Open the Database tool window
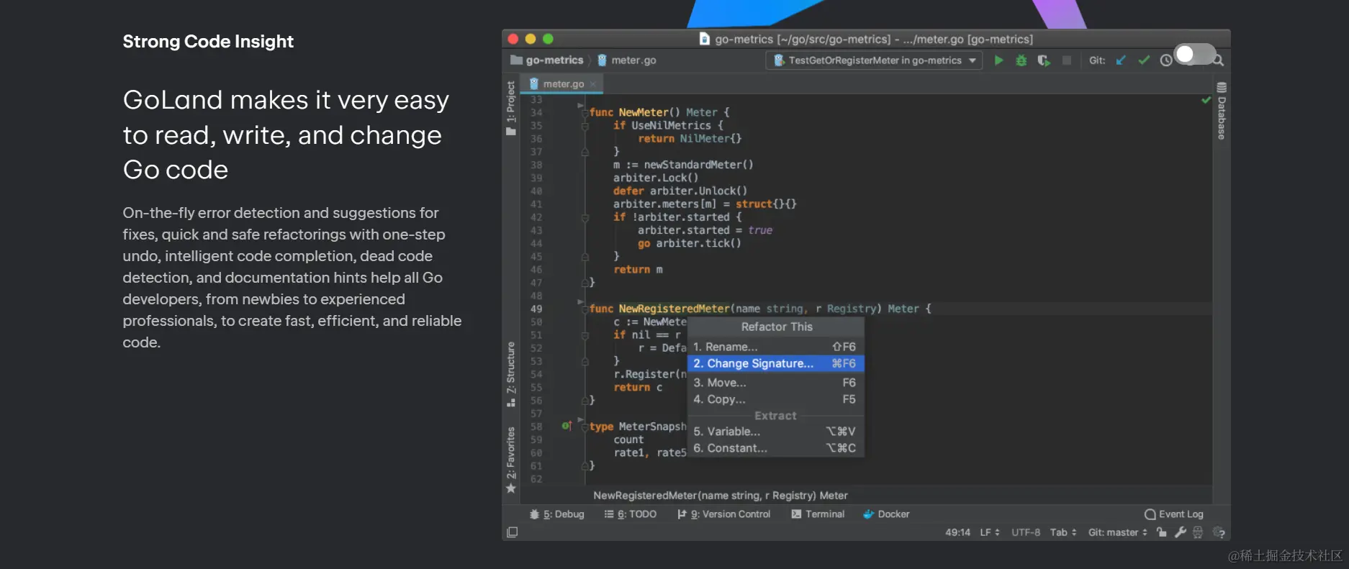Image resolution: width=1349 pixels, height=569 pixels. [1222, 111]
